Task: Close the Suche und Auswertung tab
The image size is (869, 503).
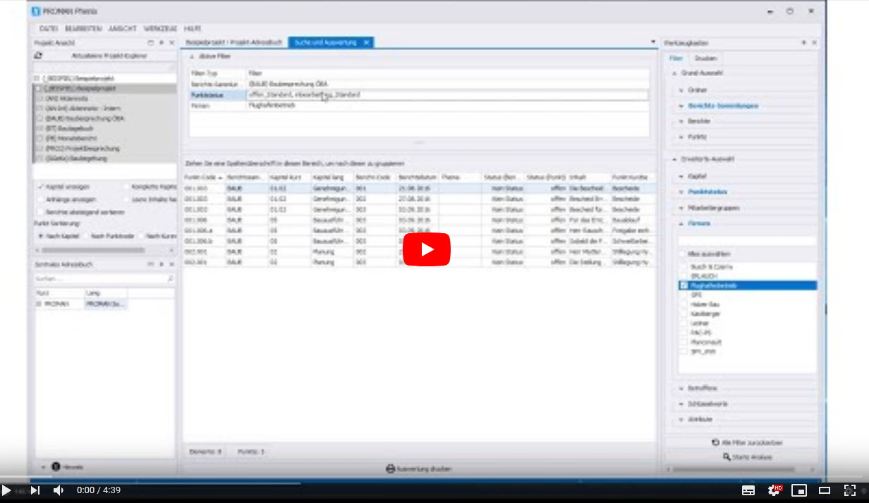Action: coord(366,43)
